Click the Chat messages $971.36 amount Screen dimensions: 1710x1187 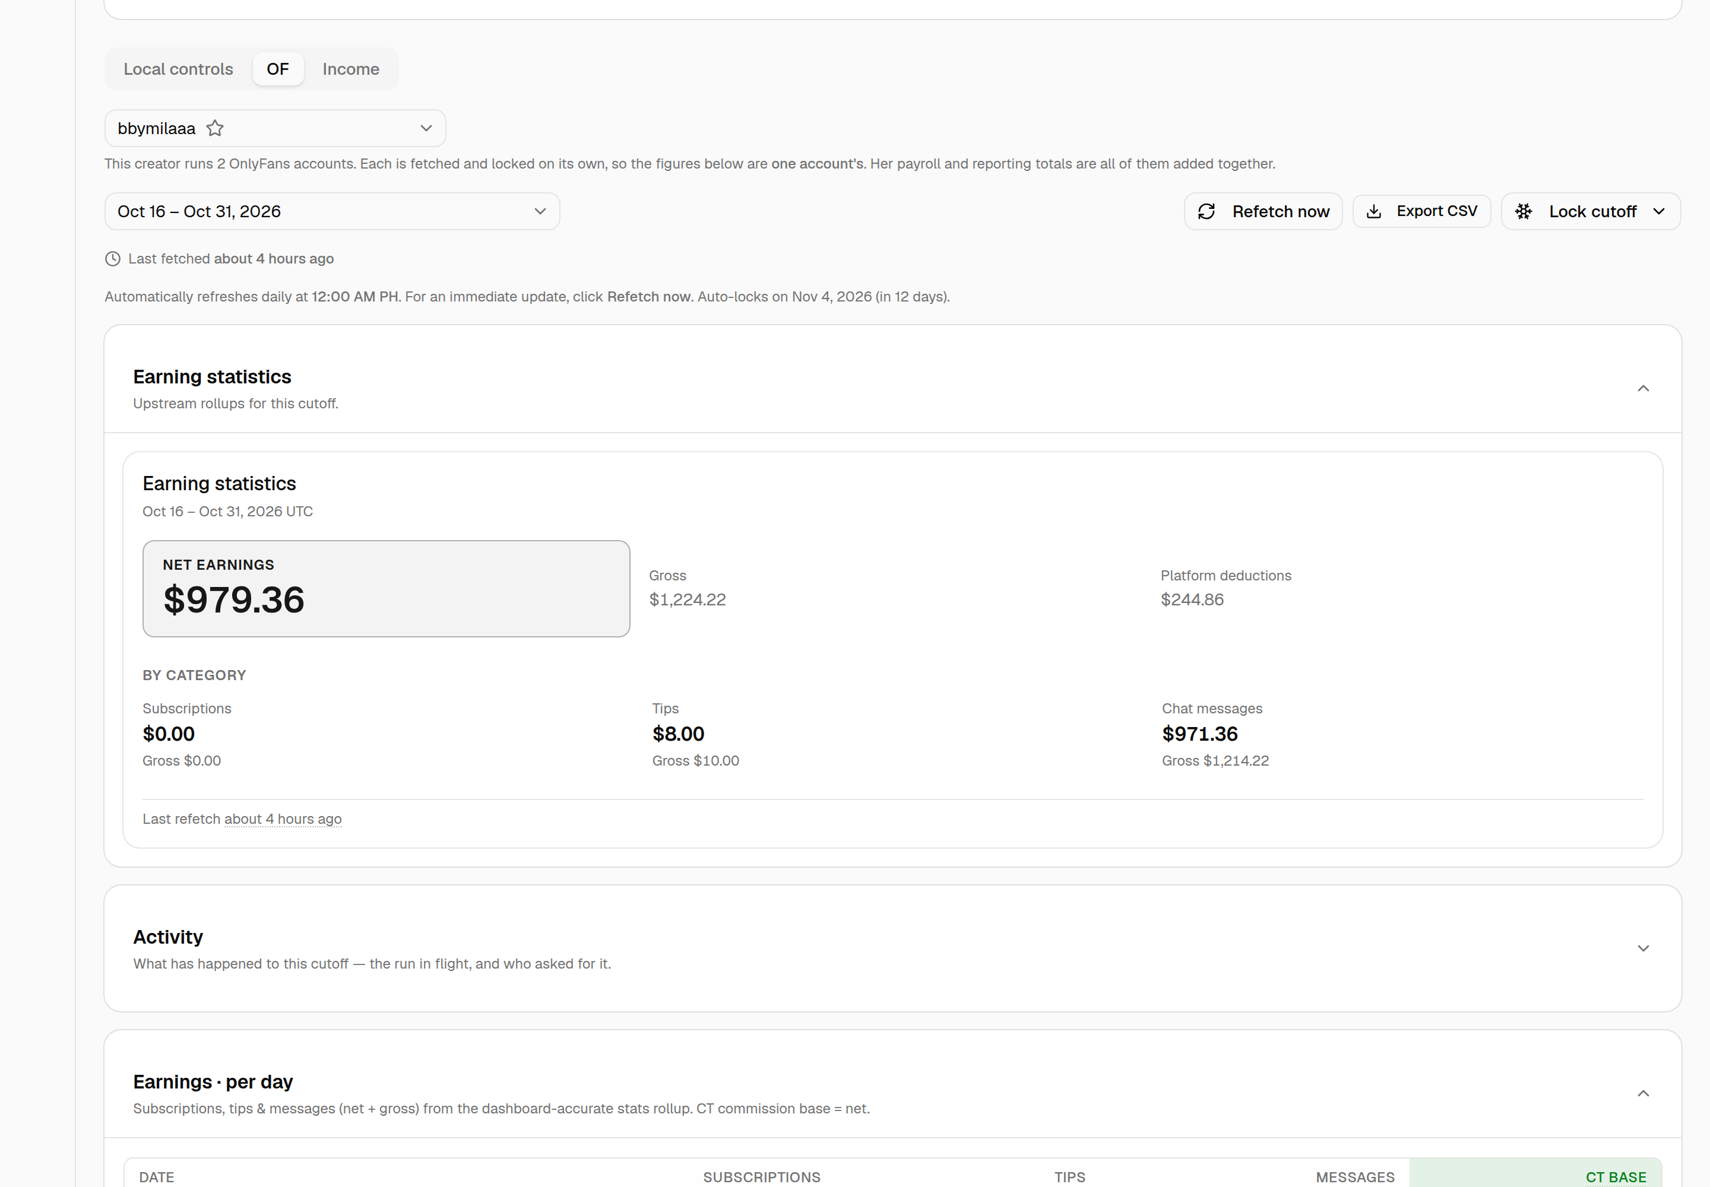pos(1199,734)
